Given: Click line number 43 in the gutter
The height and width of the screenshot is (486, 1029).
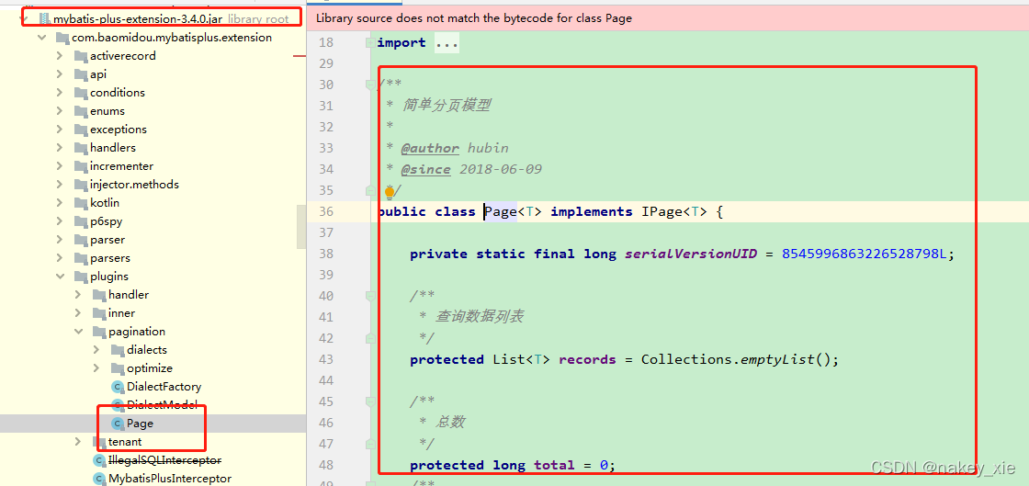Looking at the screenshot, I should (x=325, y=359).
